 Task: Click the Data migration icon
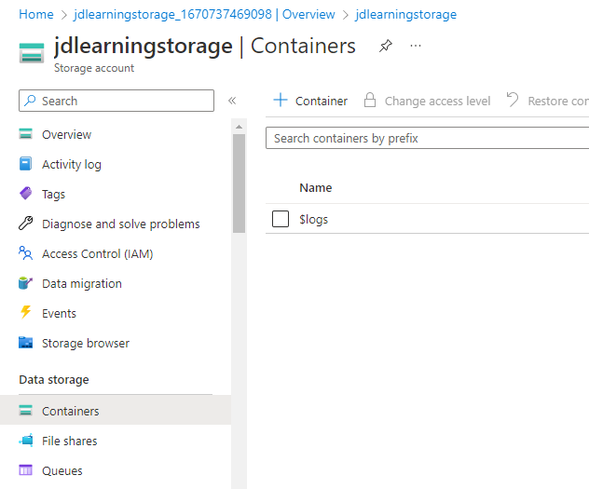pyautogui.click(x=26, y=284)
